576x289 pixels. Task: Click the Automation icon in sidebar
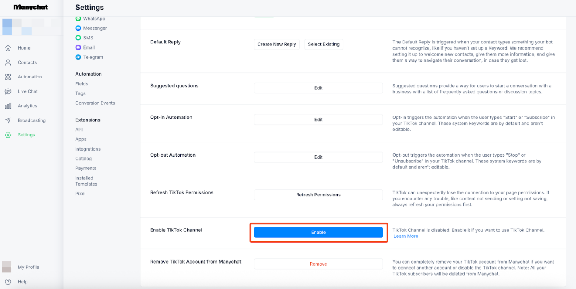8,77
